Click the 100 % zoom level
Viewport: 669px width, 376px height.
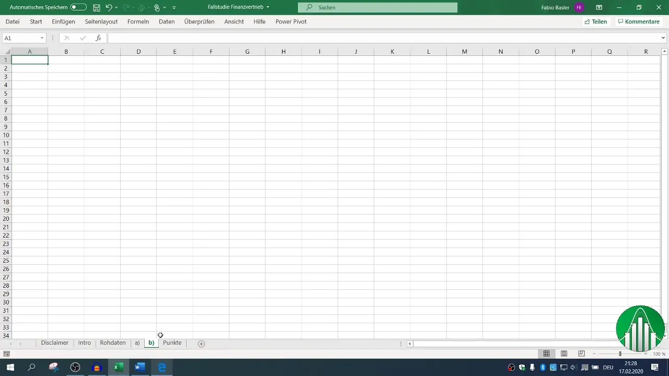click(659, 354)
